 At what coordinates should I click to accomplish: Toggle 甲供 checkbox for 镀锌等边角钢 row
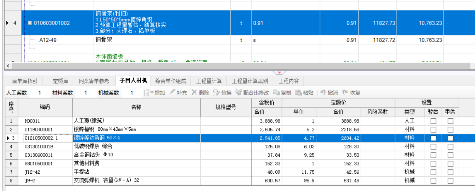click(450, 138)
